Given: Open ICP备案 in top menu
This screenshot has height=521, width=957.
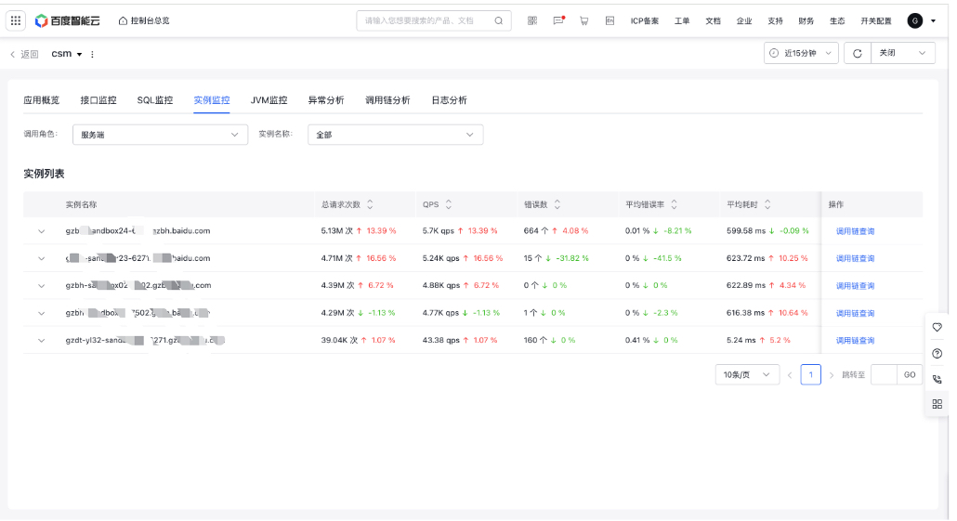Looking at the screenshot, I should tap(645, 20).
